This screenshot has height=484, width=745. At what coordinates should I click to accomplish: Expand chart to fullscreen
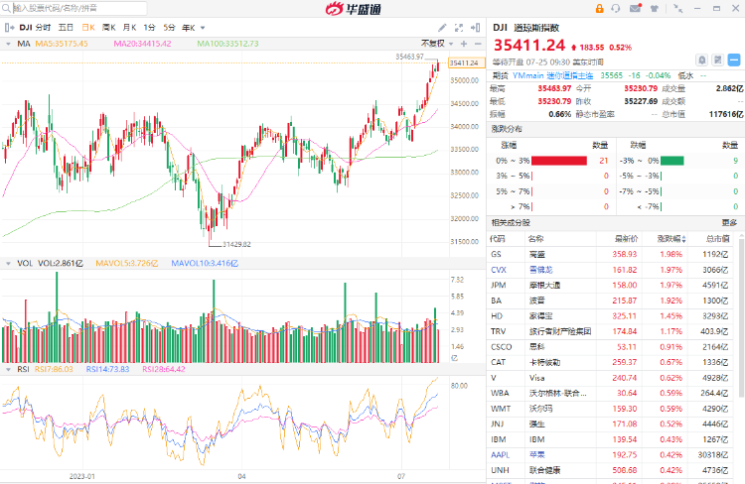(x=459, y=28)
